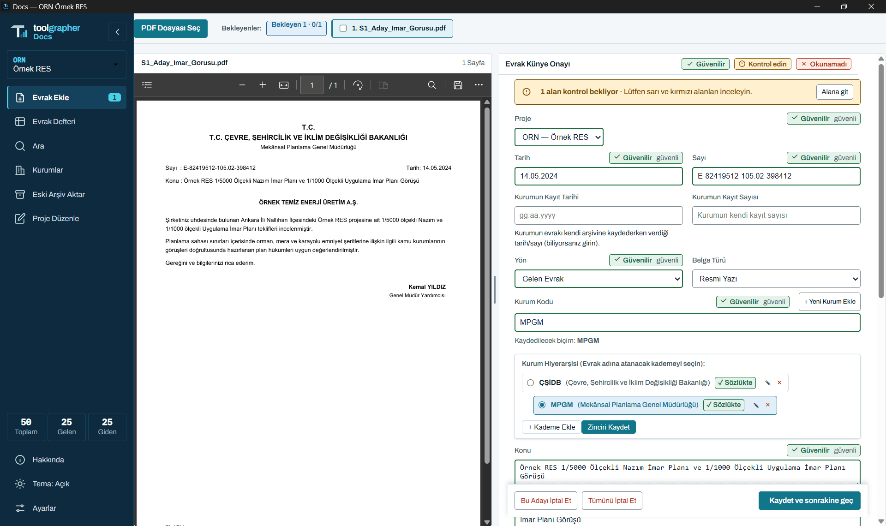886x526 pixels.
Task: Expand the ORN Örnek RES project selector in sidebar
Action: click(66, 65)
